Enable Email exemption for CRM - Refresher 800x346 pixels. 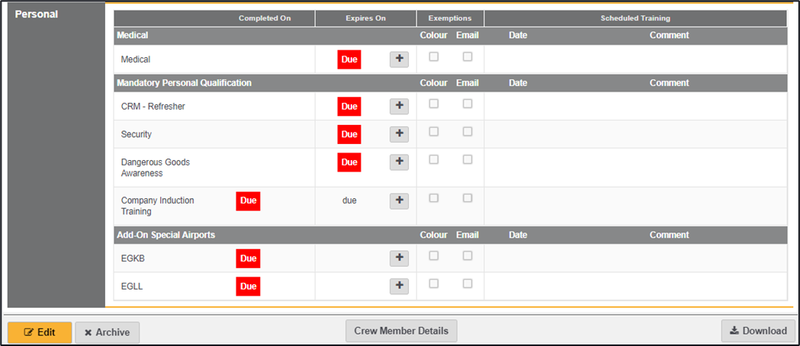tap(467, 104)
